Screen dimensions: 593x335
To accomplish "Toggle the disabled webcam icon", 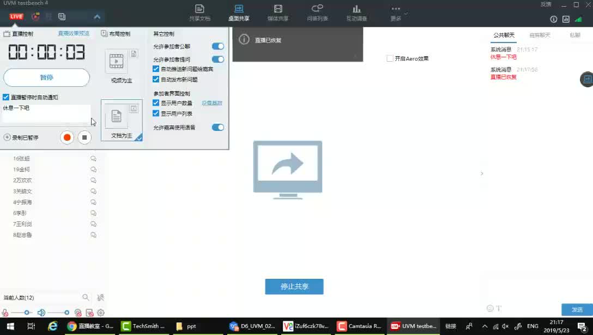I will pyautogui.click(x=78, y=313).
